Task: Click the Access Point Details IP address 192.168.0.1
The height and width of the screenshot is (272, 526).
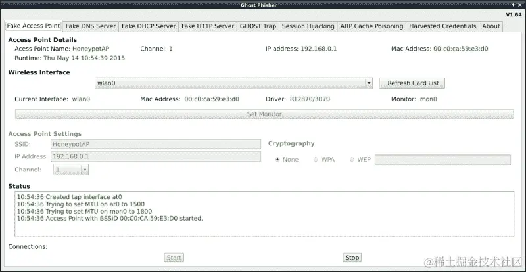Action: click(319, 49)
